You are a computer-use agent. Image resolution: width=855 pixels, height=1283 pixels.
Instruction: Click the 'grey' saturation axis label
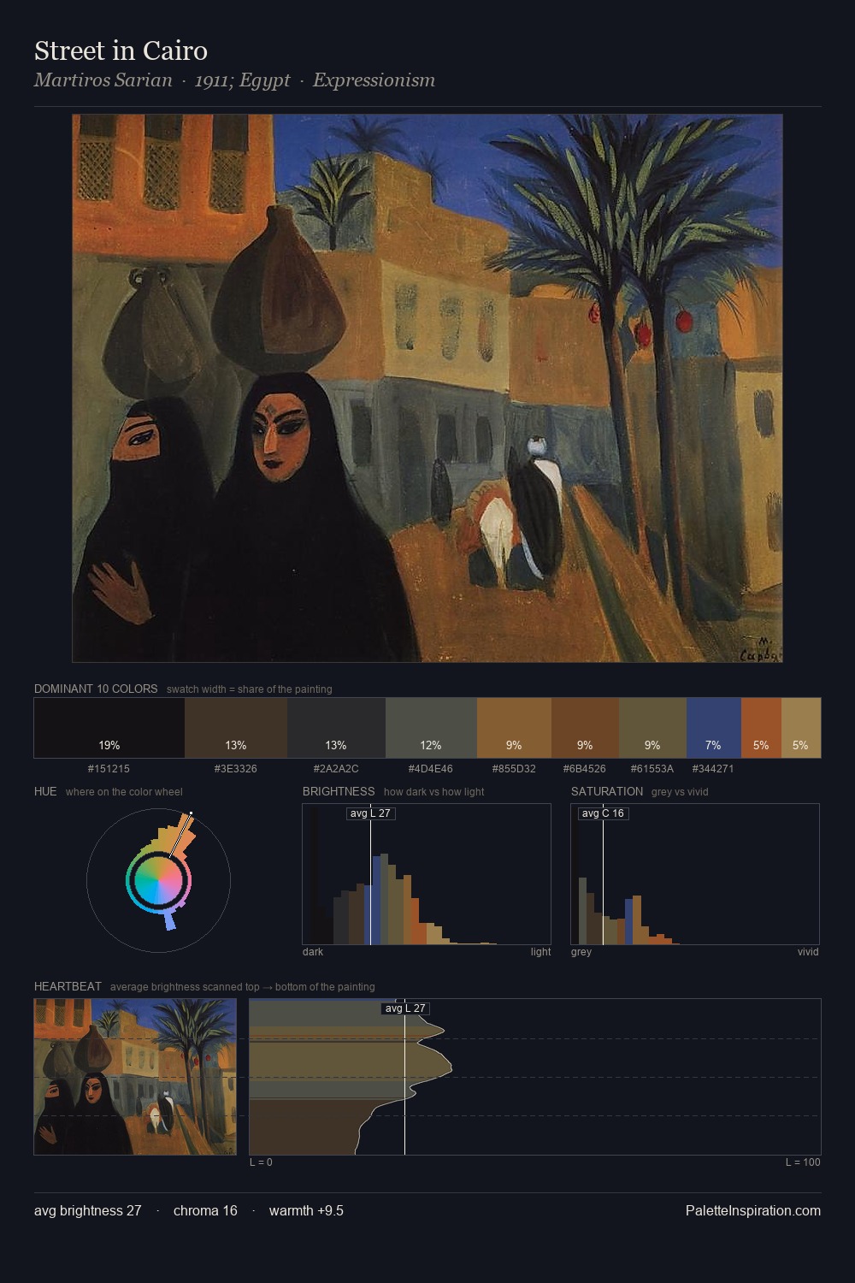(x=581, y=952)
